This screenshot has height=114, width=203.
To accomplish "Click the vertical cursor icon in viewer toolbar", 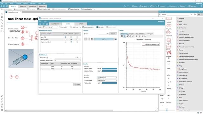I will [x=136, y=36].
